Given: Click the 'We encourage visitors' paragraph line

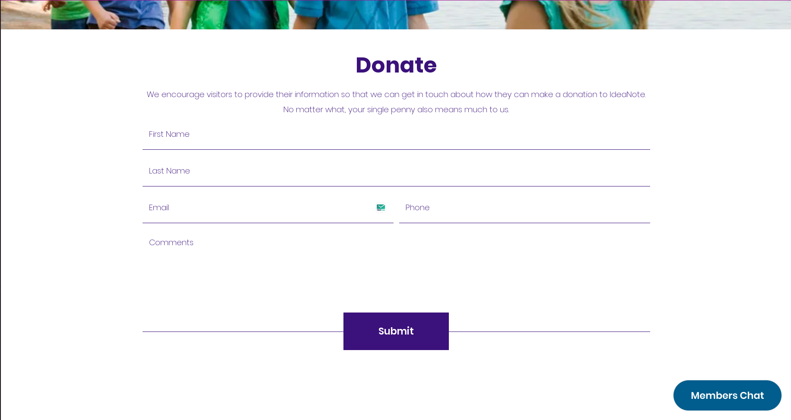Looking at the screenshot, I should (x=396, y=95).
